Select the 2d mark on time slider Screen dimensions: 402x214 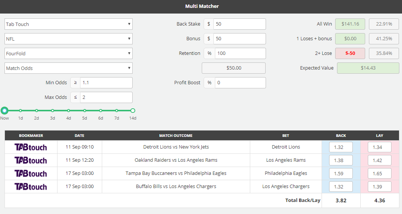37,111
